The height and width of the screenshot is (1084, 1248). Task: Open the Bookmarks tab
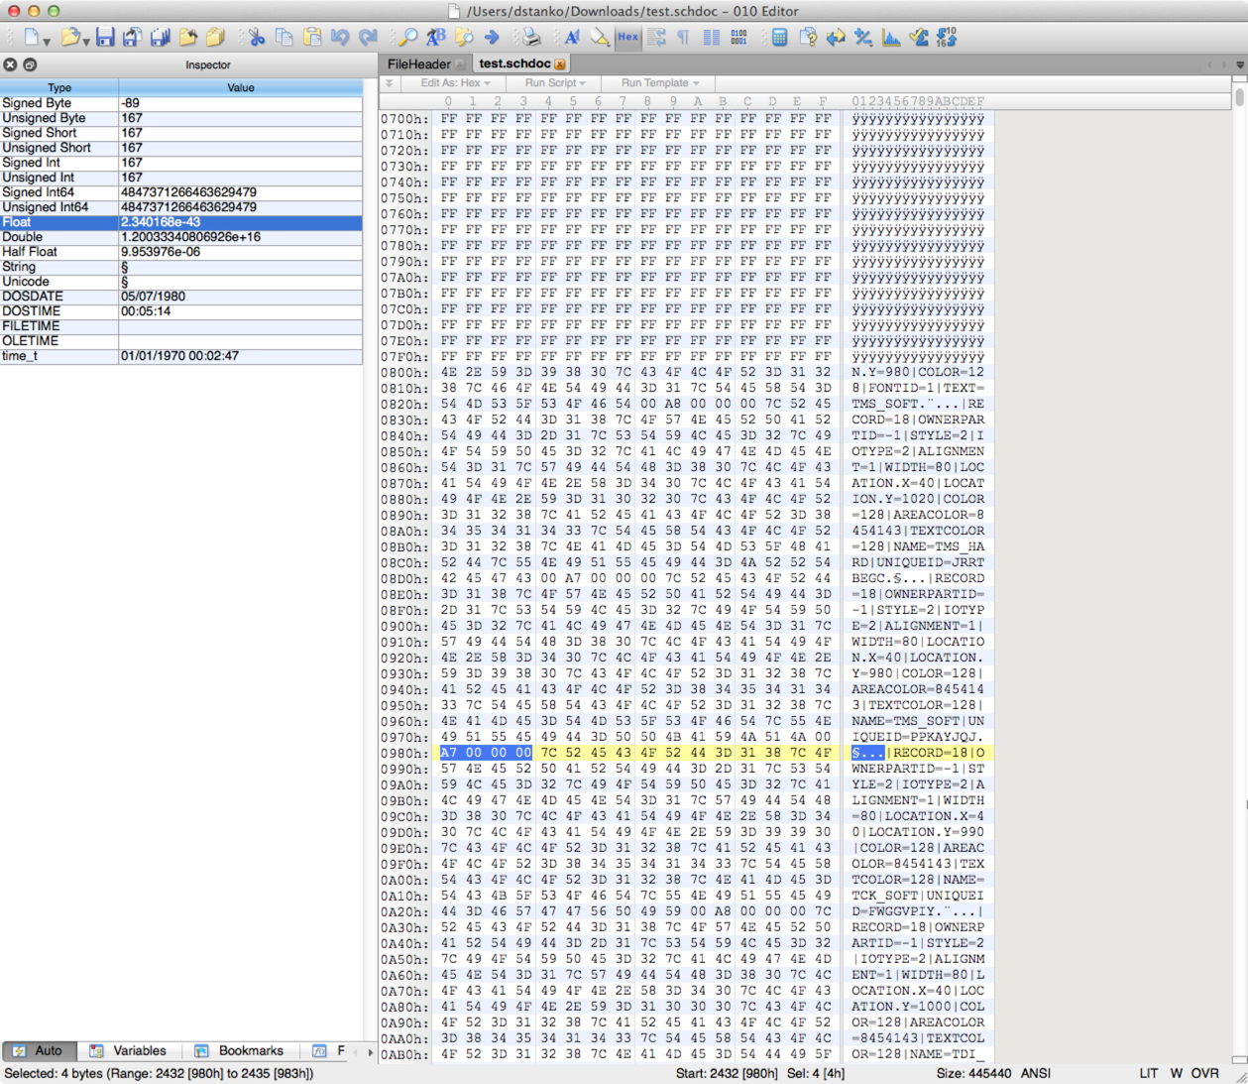pos(250,1051)
